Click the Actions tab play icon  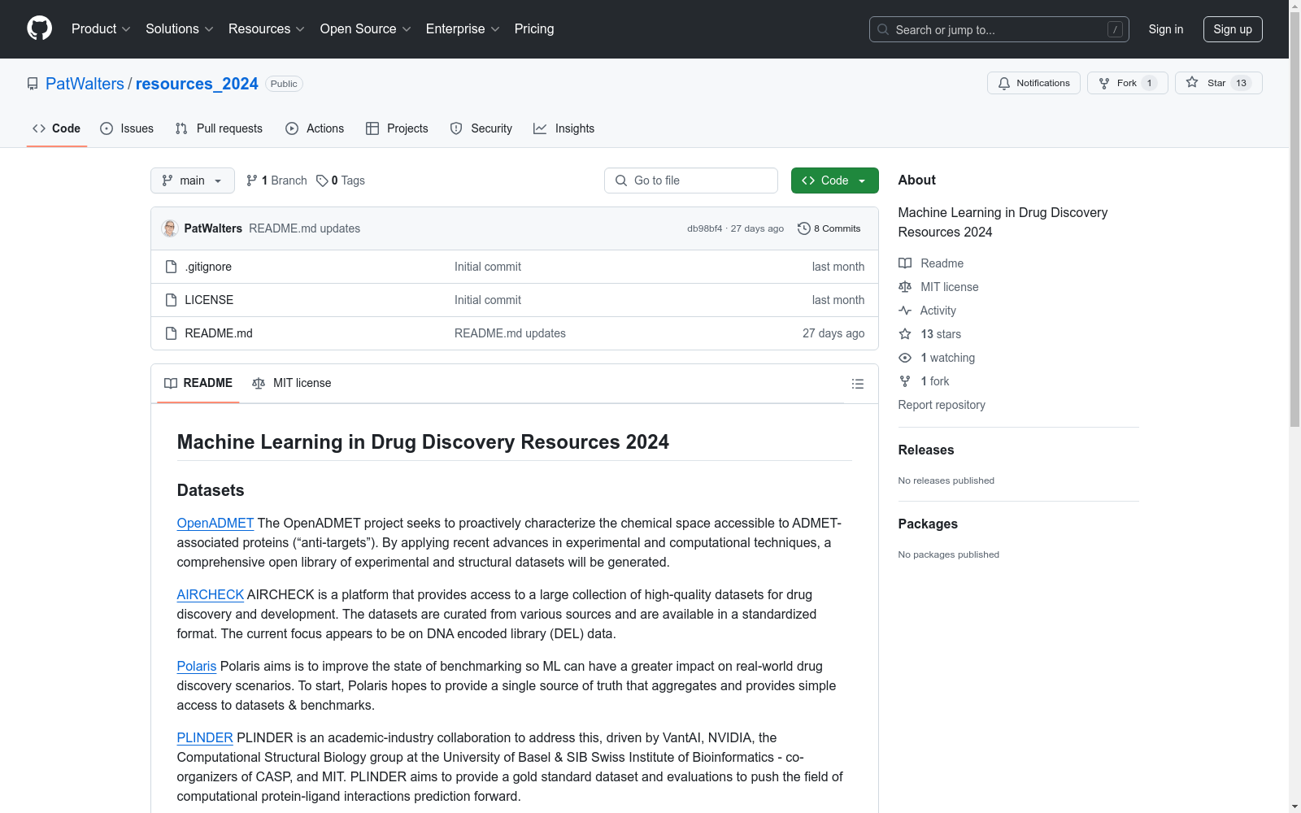pyautogui.click(x=292, y=128)
